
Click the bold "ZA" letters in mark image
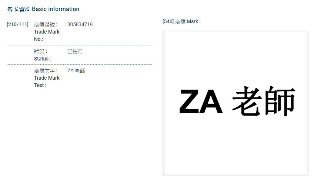(201, 102)
